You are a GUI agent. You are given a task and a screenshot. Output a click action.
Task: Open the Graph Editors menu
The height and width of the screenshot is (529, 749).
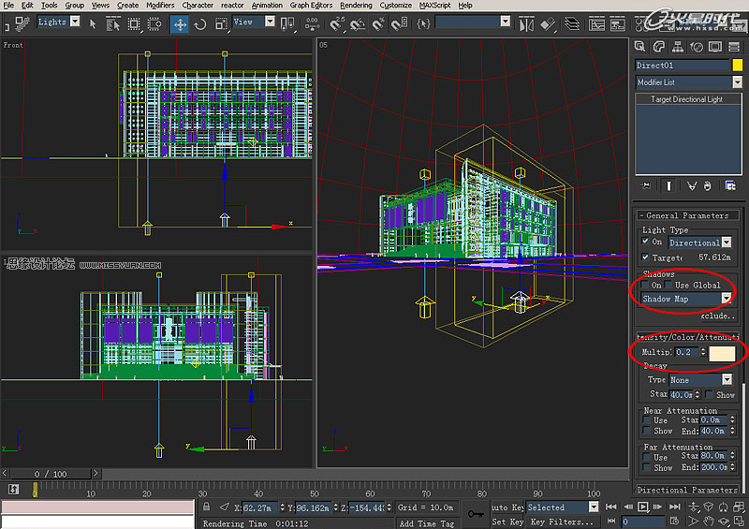(311, 6)
